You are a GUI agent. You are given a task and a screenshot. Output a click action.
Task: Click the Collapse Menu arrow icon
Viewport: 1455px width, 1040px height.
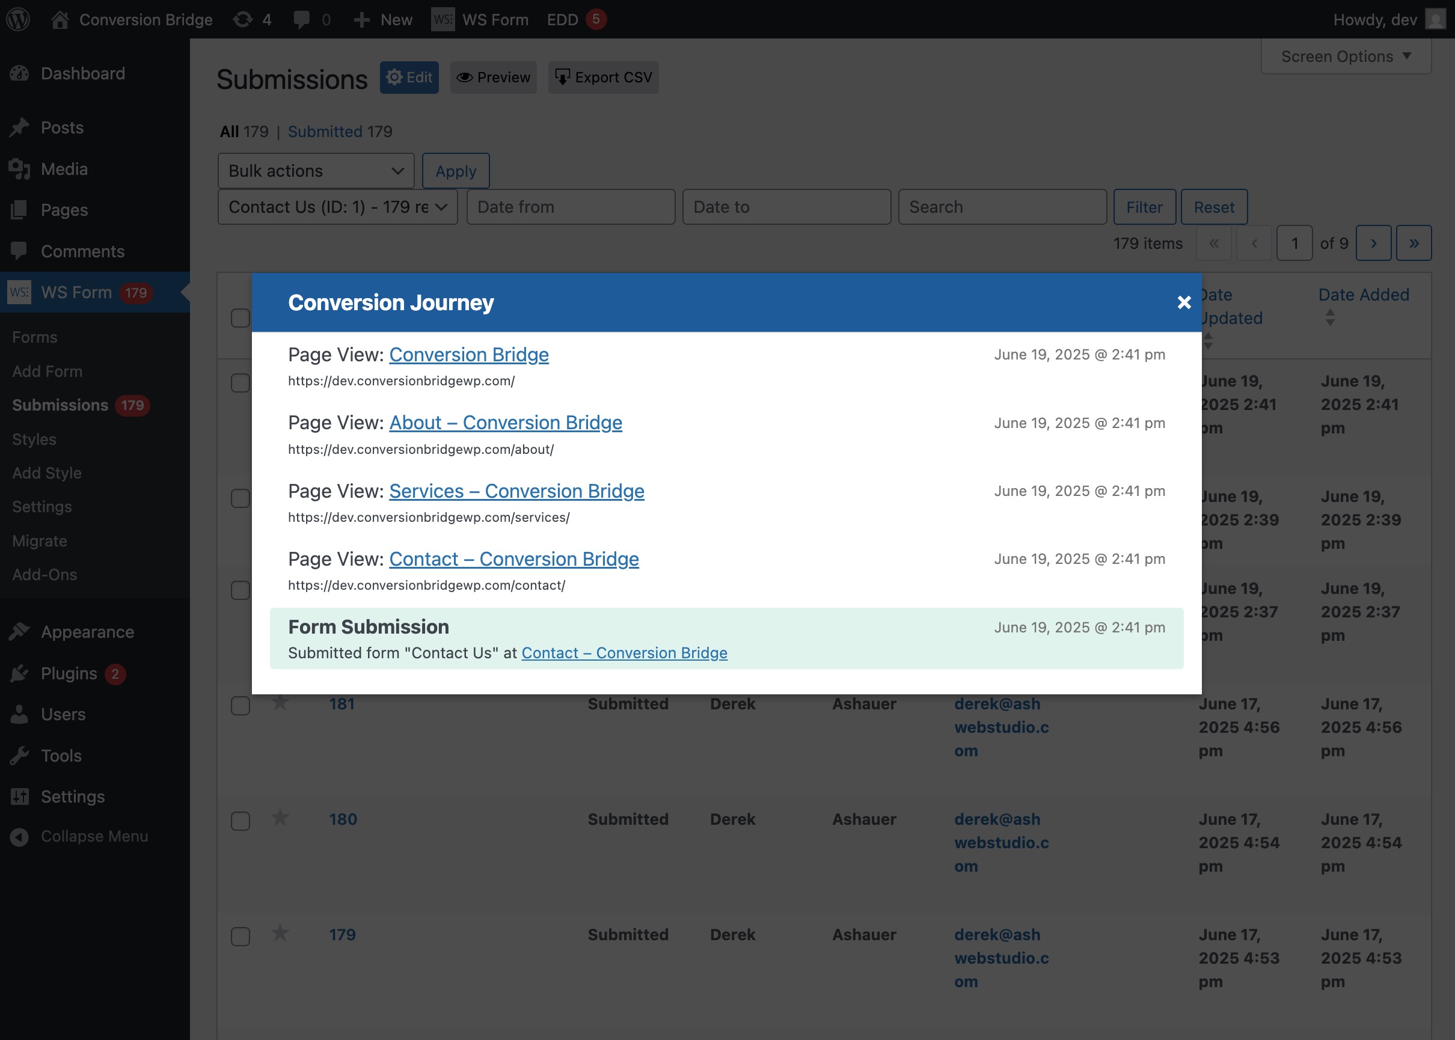coord(19,836)
